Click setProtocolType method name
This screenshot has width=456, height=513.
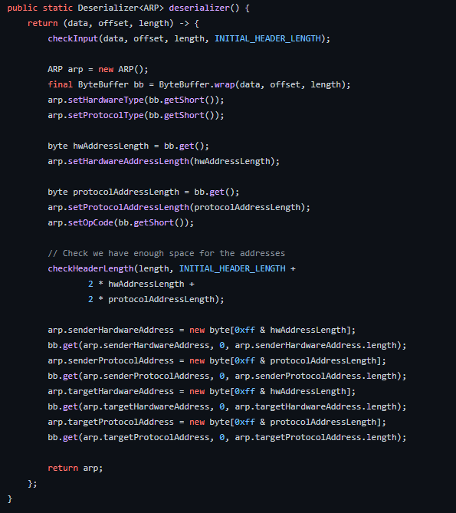106,115
